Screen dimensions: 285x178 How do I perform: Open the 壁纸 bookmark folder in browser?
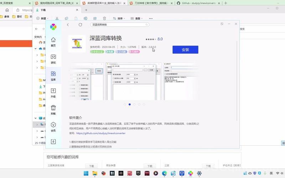17,16
